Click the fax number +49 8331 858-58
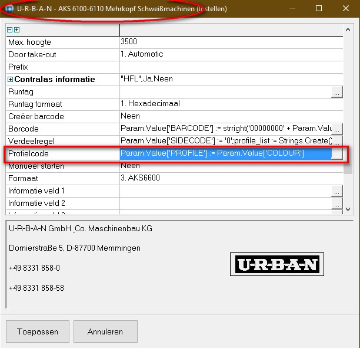Image resolution: width=360 pixels, height=348 pixels. coord(36,288)
